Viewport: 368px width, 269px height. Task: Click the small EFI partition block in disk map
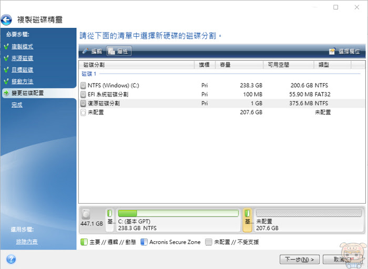[x=110, y=220]
